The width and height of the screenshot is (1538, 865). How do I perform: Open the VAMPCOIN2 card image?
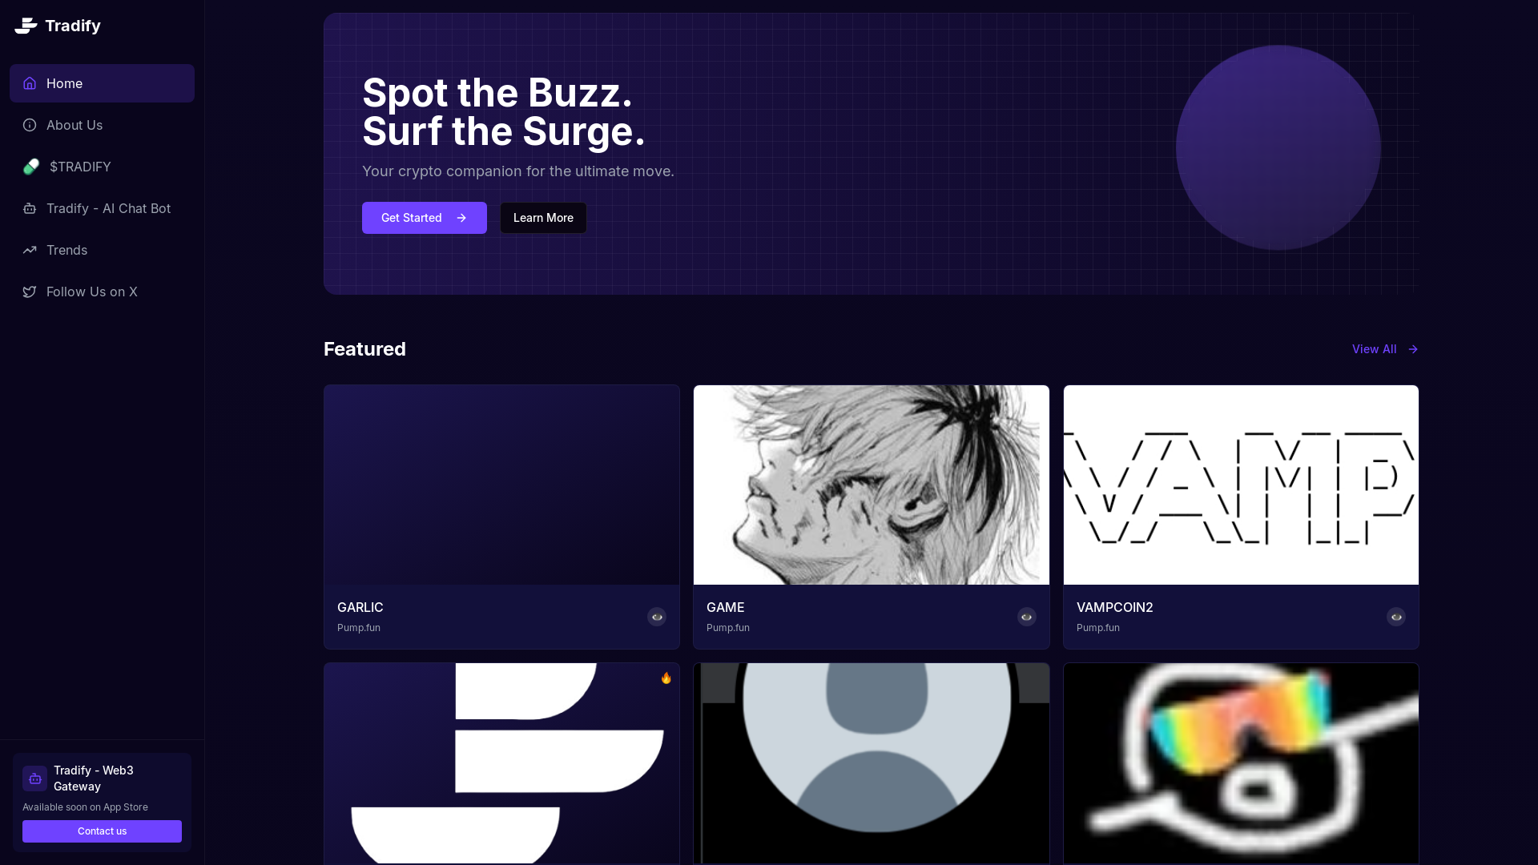point(1241,485)
